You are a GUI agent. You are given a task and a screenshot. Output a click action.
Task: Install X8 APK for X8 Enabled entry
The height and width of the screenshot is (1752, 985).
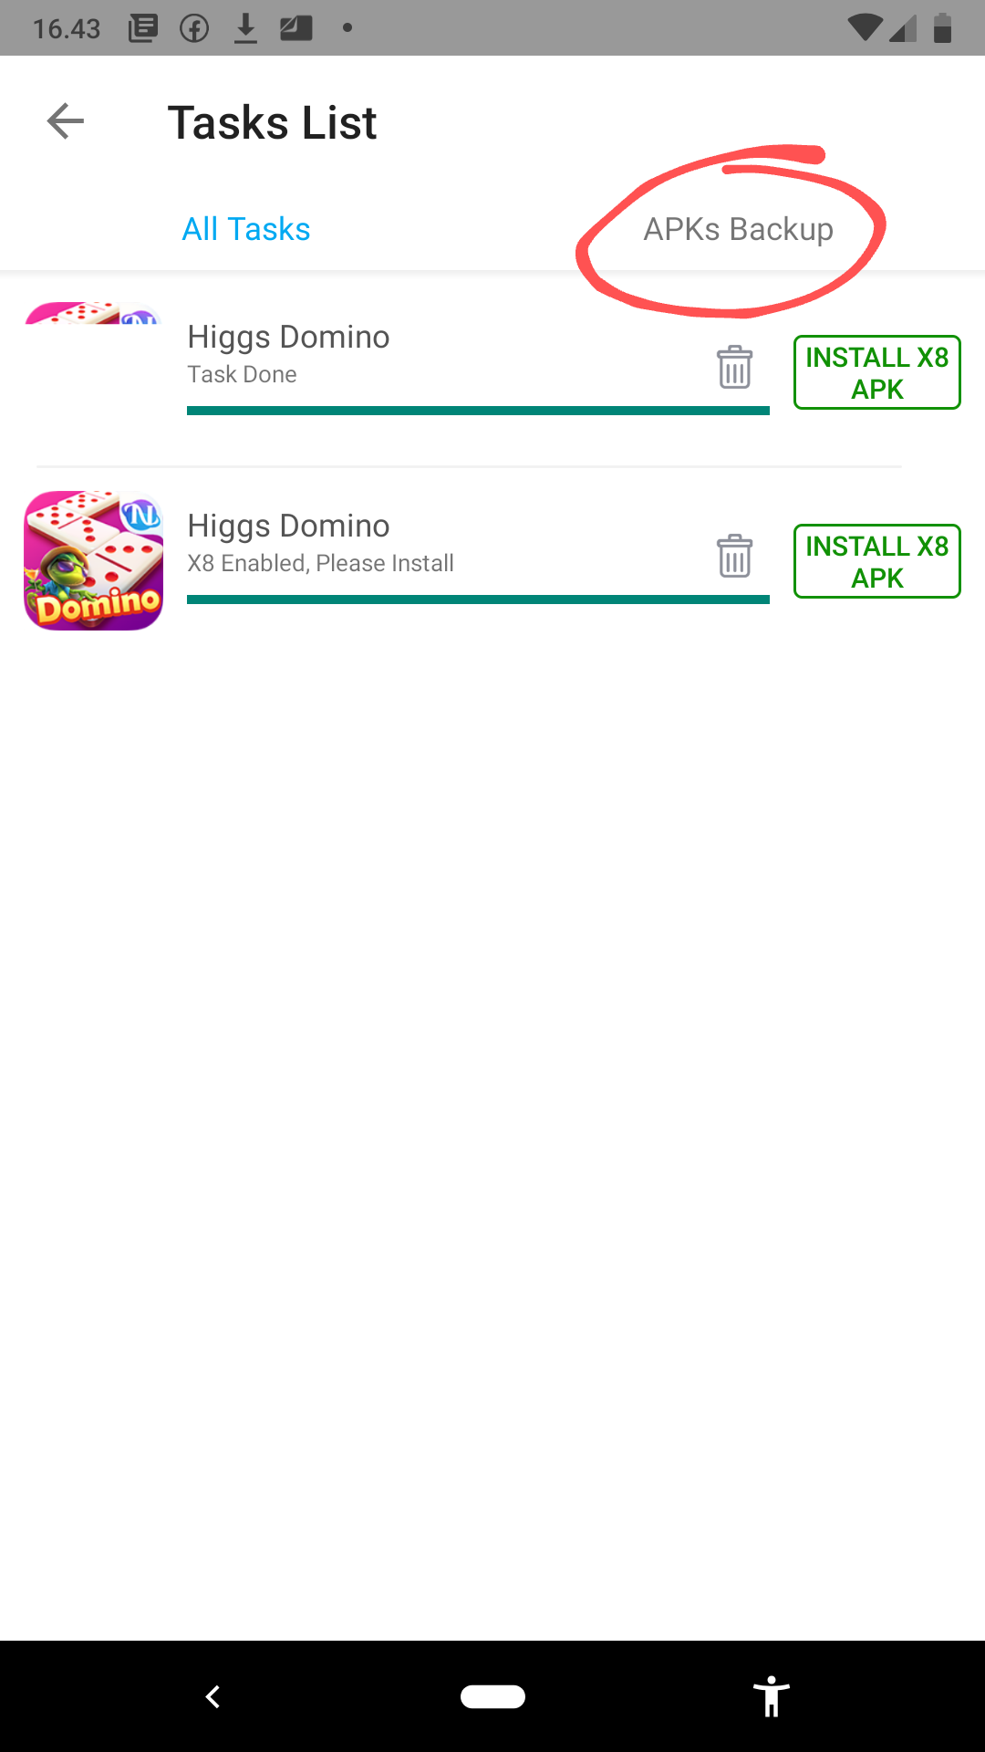(x=876, y=561)
